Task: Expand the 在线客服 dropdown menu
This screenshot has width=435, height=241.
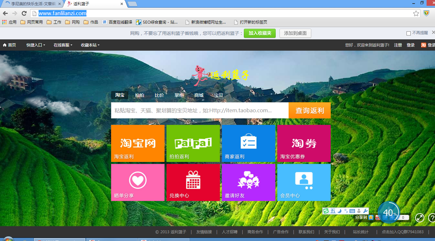Action: pyautogui.click(x=63, y=45)
